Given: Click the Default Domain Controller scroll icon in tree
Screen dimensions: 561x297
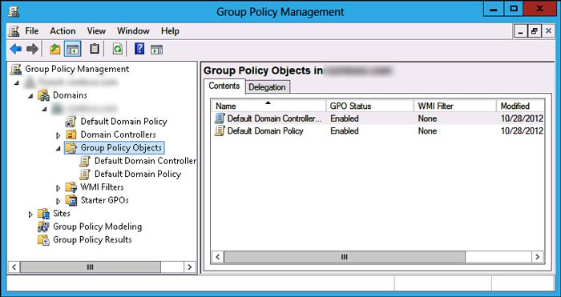Looking at the screenshot, I should [x=85, y=161].
